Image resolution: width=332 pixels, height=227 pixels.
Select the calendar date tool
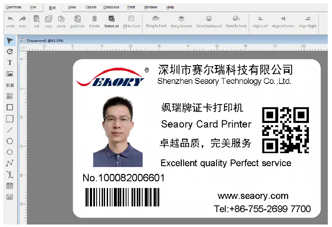coord(10,186)
